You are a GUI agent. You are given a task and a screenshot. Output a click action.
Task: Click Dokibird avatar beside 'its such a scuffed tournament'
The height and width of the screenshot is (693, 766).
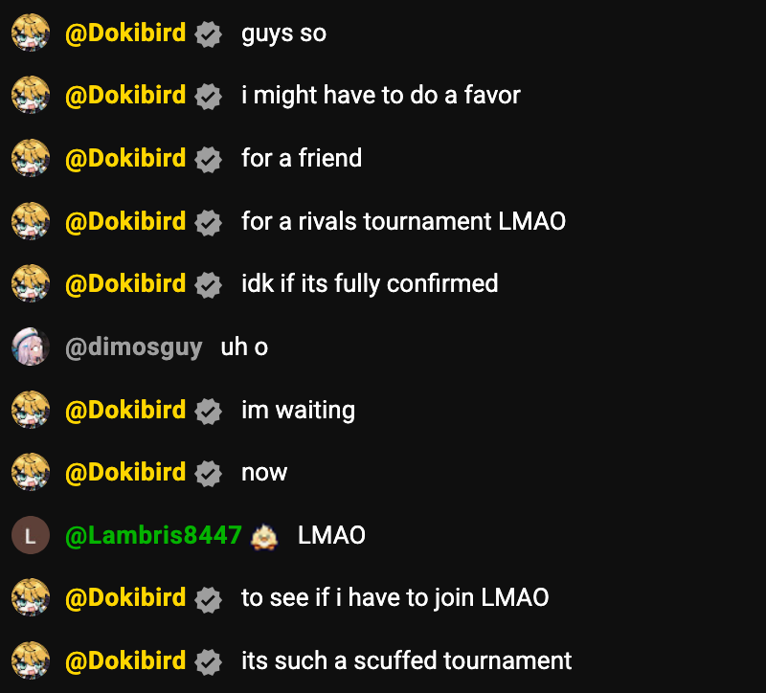pyautogui.click(x=31, y=660)
